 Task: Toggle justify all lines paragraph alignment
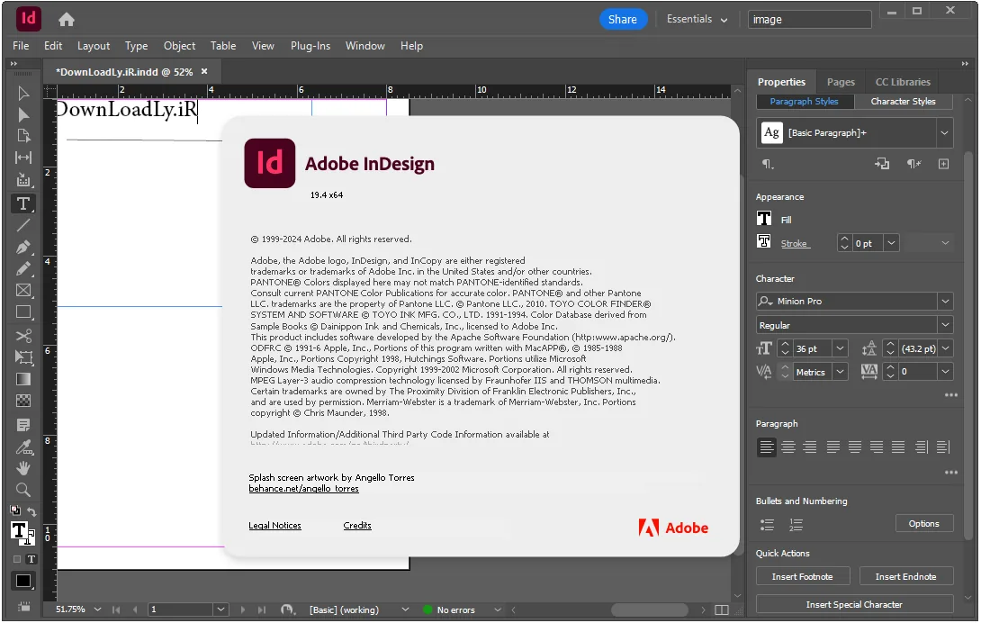click(x=898, y=447)
